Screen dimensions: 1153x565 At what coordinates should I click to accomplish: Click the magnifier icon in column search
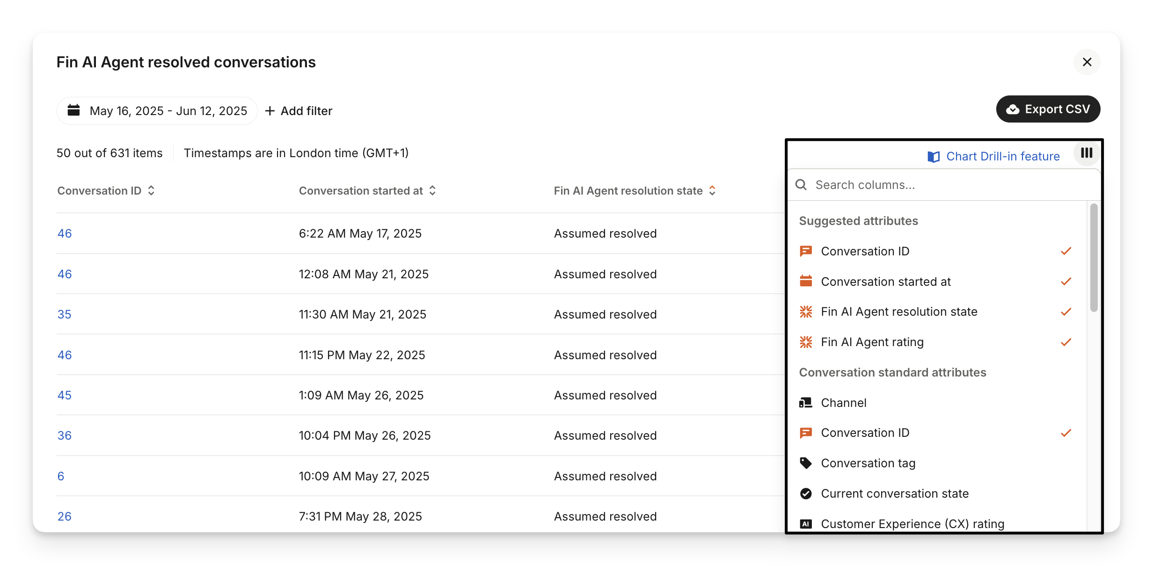(x=801, y=185)
